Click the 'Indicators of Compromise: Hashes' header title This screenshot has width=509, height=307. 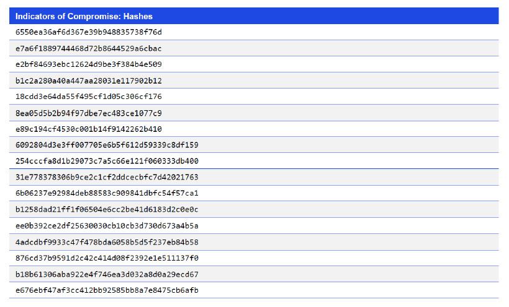(84, 16)
